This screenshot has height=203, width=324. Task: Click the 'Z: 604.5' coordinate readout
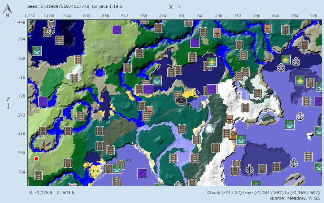pyautogui.click(x=66, y=193)
